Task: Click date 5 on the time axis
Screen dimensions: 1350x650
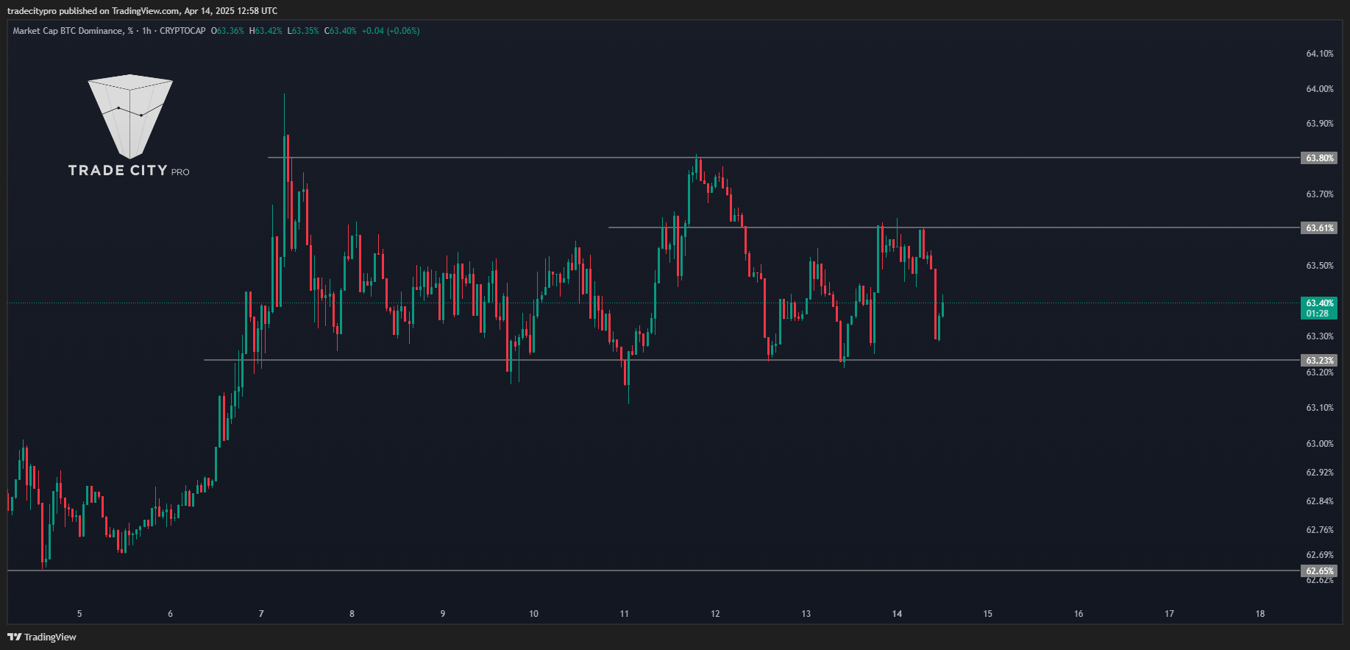Action: (x=79, y=614)
